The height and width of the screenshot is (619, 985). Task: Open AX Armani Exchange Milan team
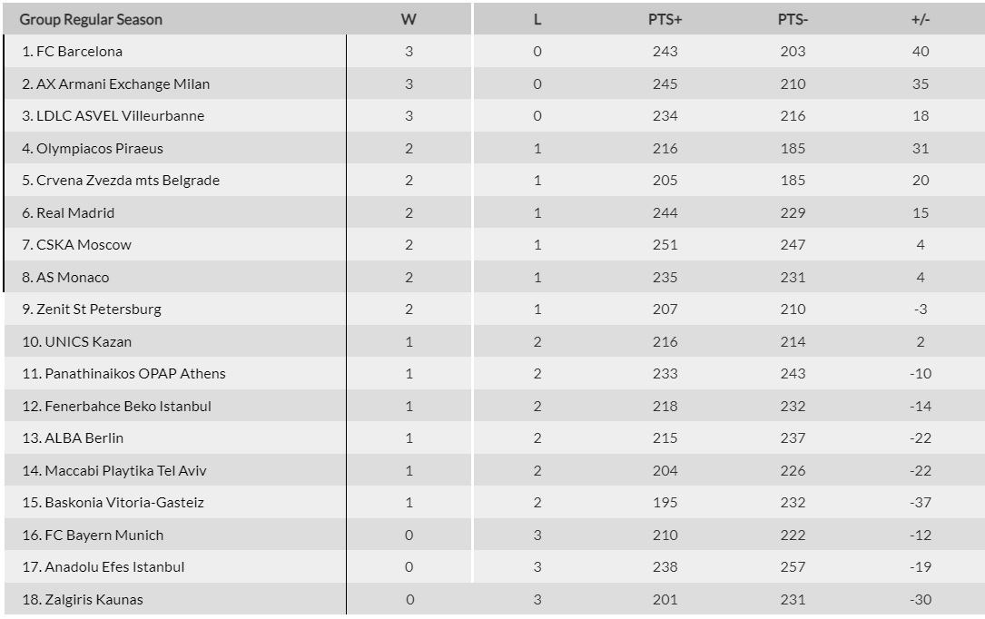pos(123,84)
